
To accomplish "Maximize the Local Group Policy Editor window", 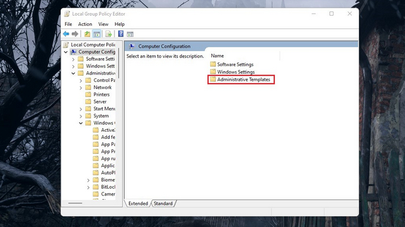I will tap(332, 14).
